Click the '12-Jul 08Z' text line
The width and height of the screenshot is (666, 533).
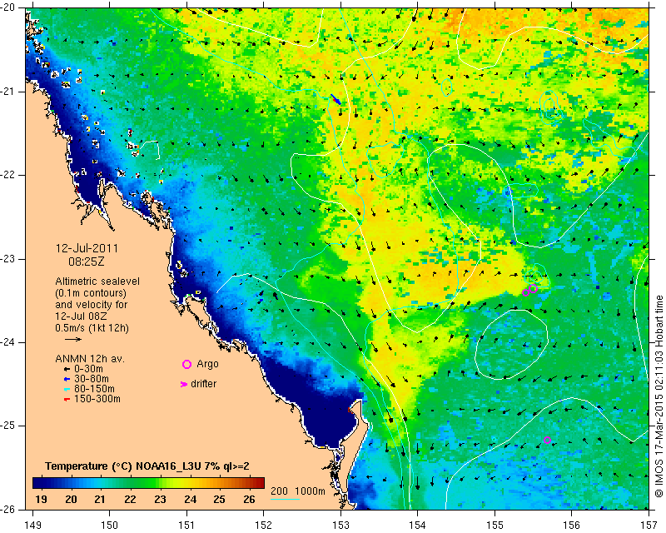[81, 316]
